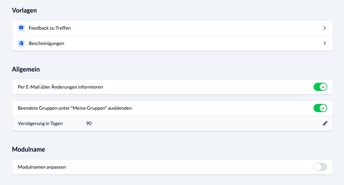Enable the Modulnamen anpassen switch

tap(320, 167)
